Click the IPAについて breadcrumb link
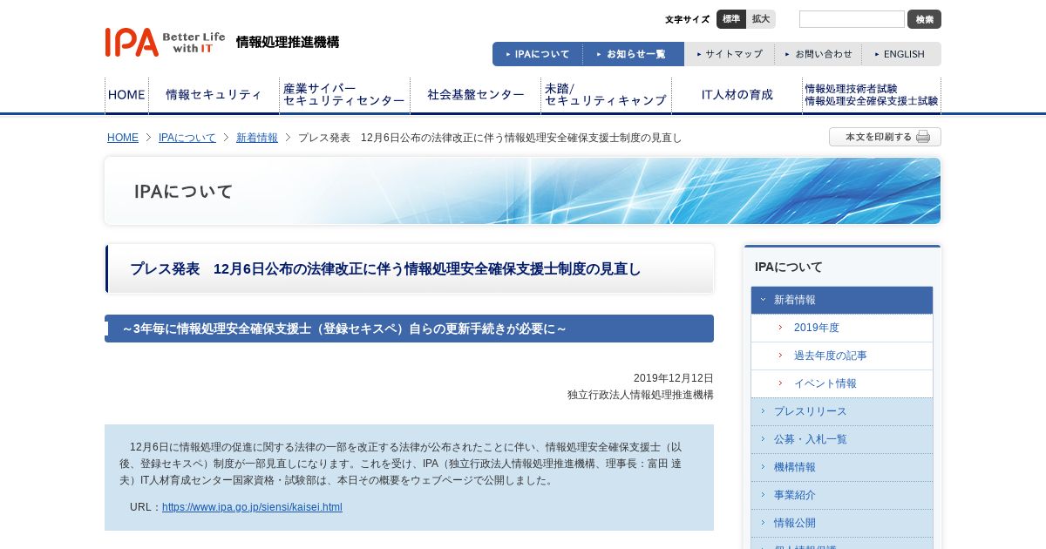The width and height of the screenshot is (1046, 549). (x=187, y=138)
